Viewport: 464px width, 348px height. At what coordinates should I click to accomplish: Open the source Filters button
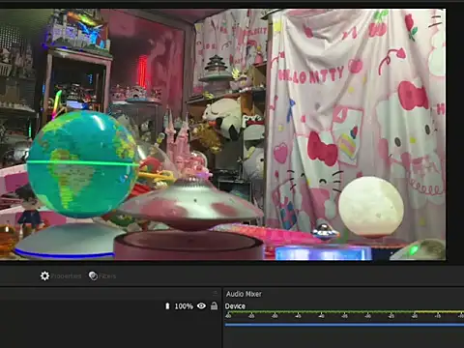(102, 275)
